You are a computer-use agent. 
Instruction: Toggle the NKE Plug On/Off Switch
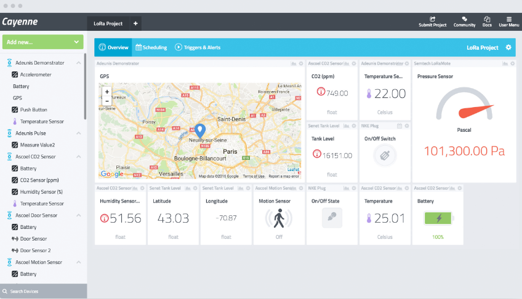385,155
